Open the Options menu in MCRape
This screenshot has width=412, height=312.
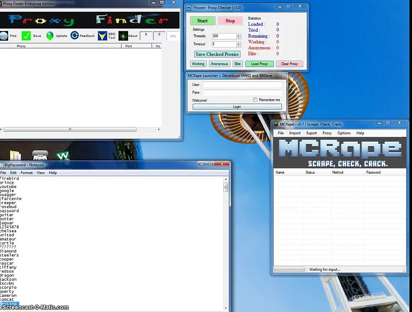pyautogui.click(x=344, y=133)
